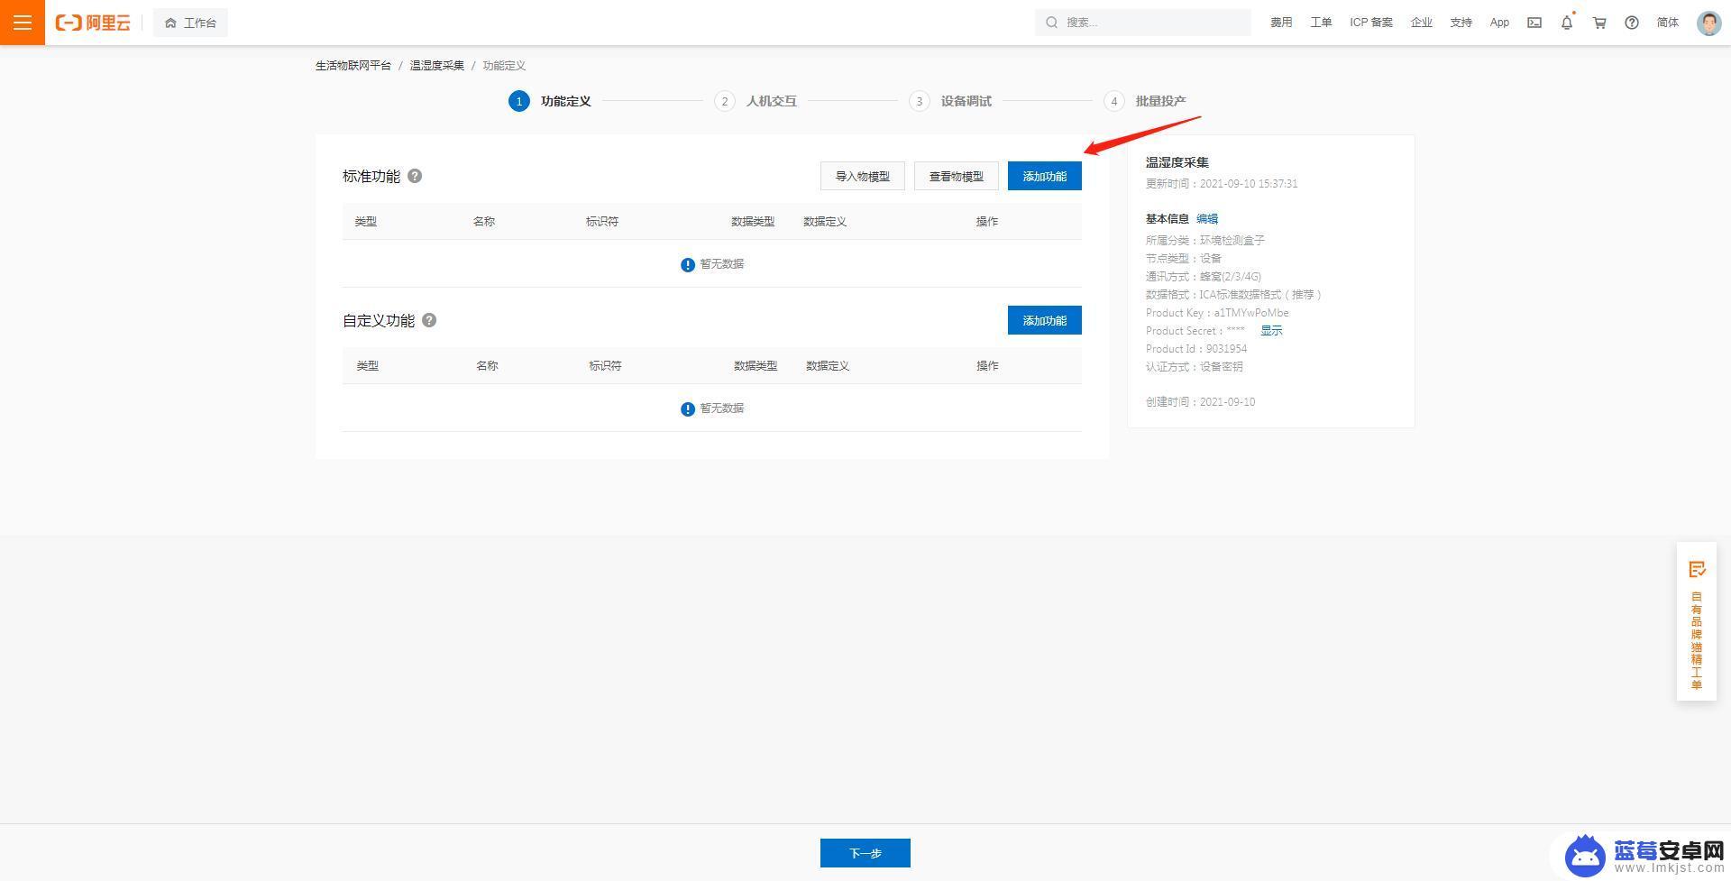Open the 费用 menu
Viewport: 1731px width, 881px height.
(x=1281, y=23)
